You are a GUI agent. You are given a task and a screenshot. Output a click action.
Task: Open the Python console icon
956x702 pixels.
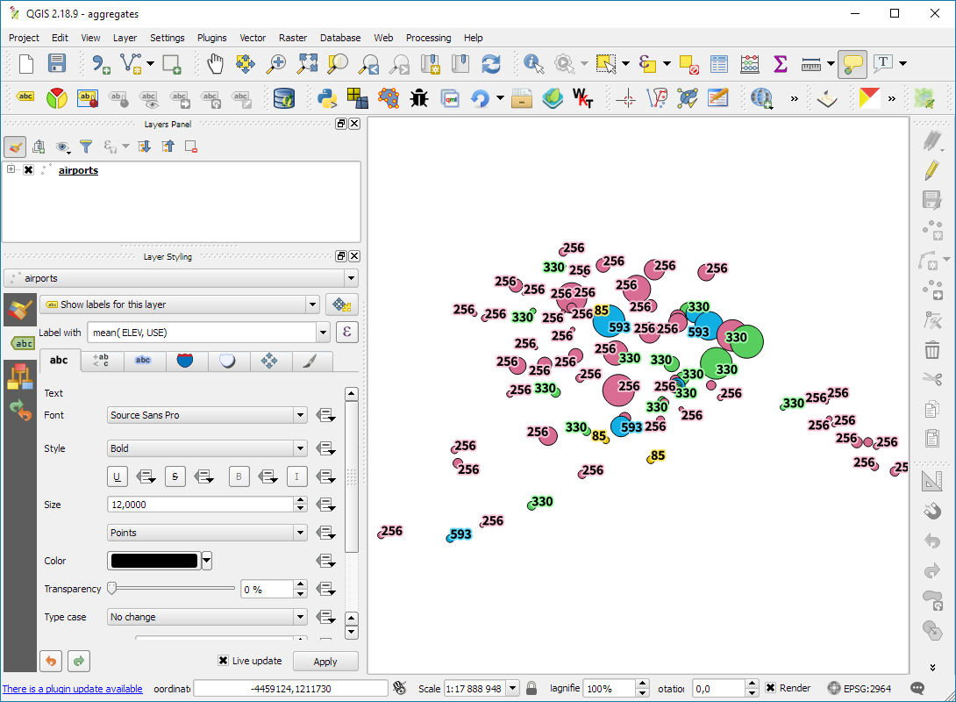328,97
